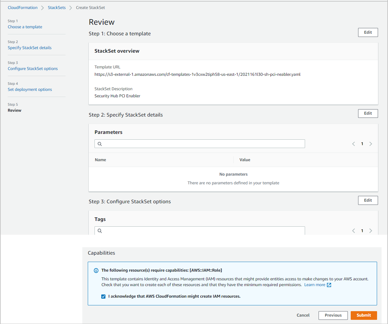Screen dimensions: 388x324
Task: Uncheck the IAM resources acknowledgment checkbox
Action: [x=103, y=296]
